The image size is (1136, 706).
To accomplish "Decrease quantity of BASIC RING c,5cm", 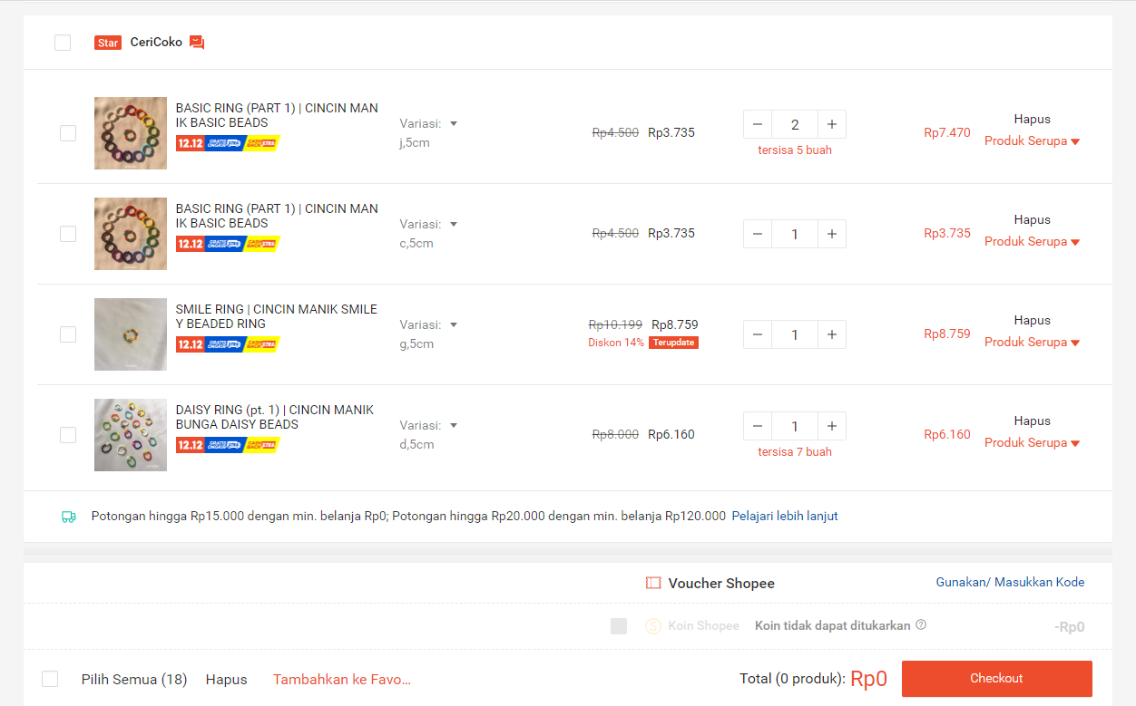I will (x=758, y=234).
